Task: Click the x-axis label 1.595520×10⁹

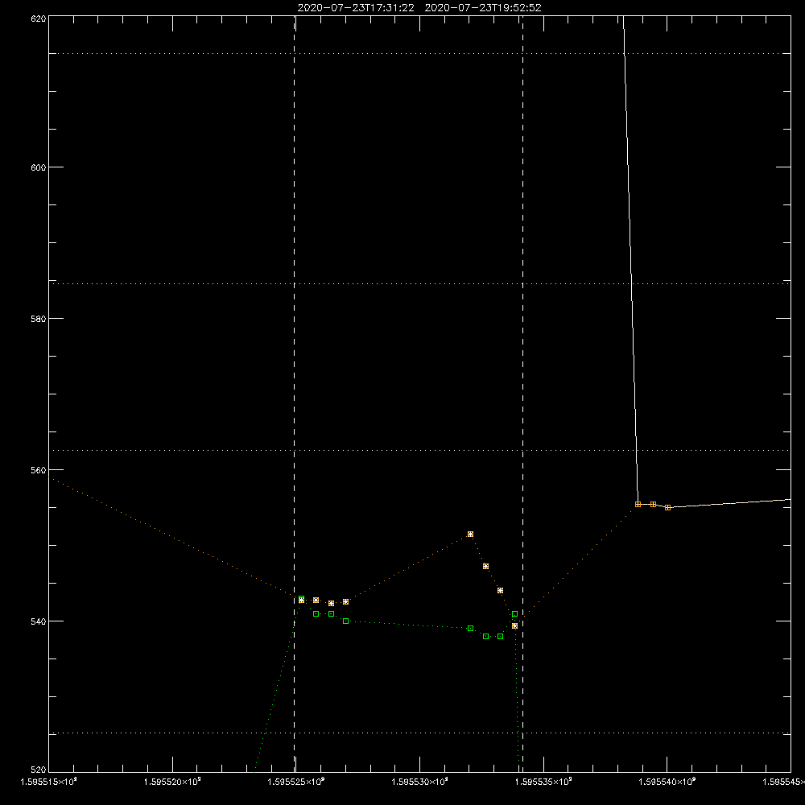Action: tap(172, 782)
